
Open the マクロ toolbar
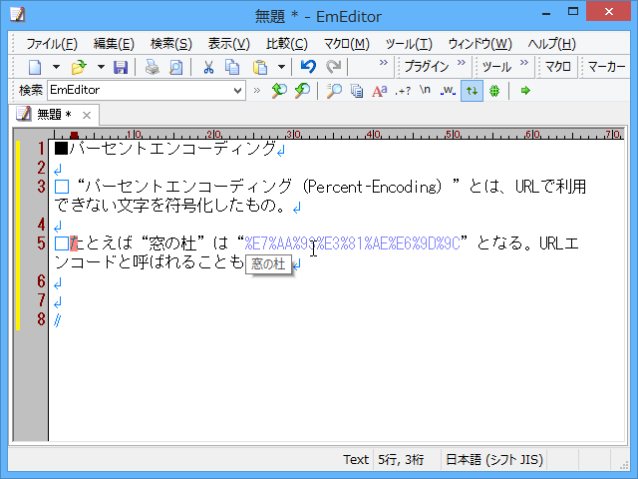click(558, 67)
